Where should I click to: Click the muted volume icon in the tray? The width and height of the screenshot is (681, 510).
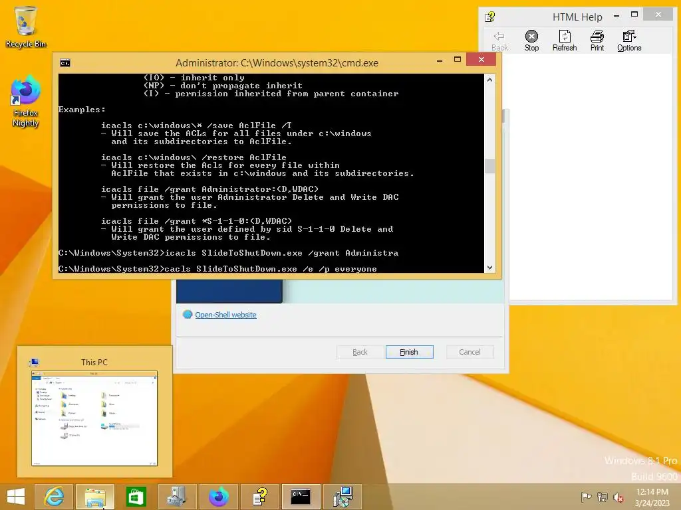click(618, 497)
